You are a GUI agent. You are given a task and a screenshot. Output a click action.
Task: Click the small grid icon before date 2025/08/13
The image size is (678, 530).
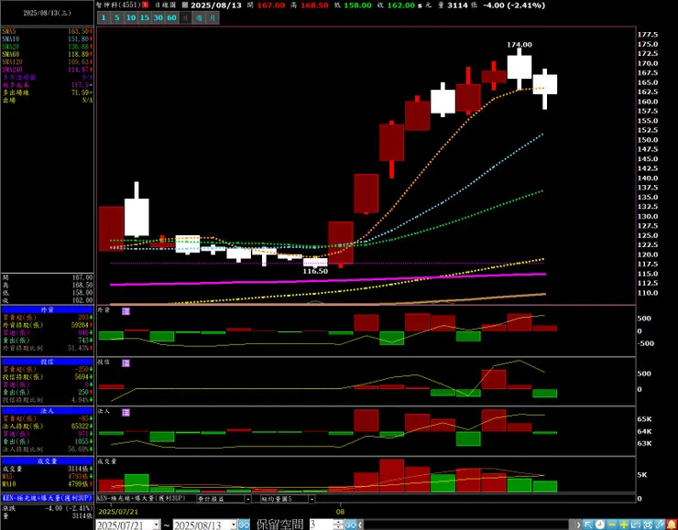(x=185, y=5)
